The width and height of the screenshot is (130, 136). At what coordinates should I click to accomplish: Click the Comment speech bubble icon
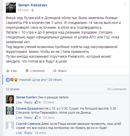pyautogui.click(x=27, y=71)
